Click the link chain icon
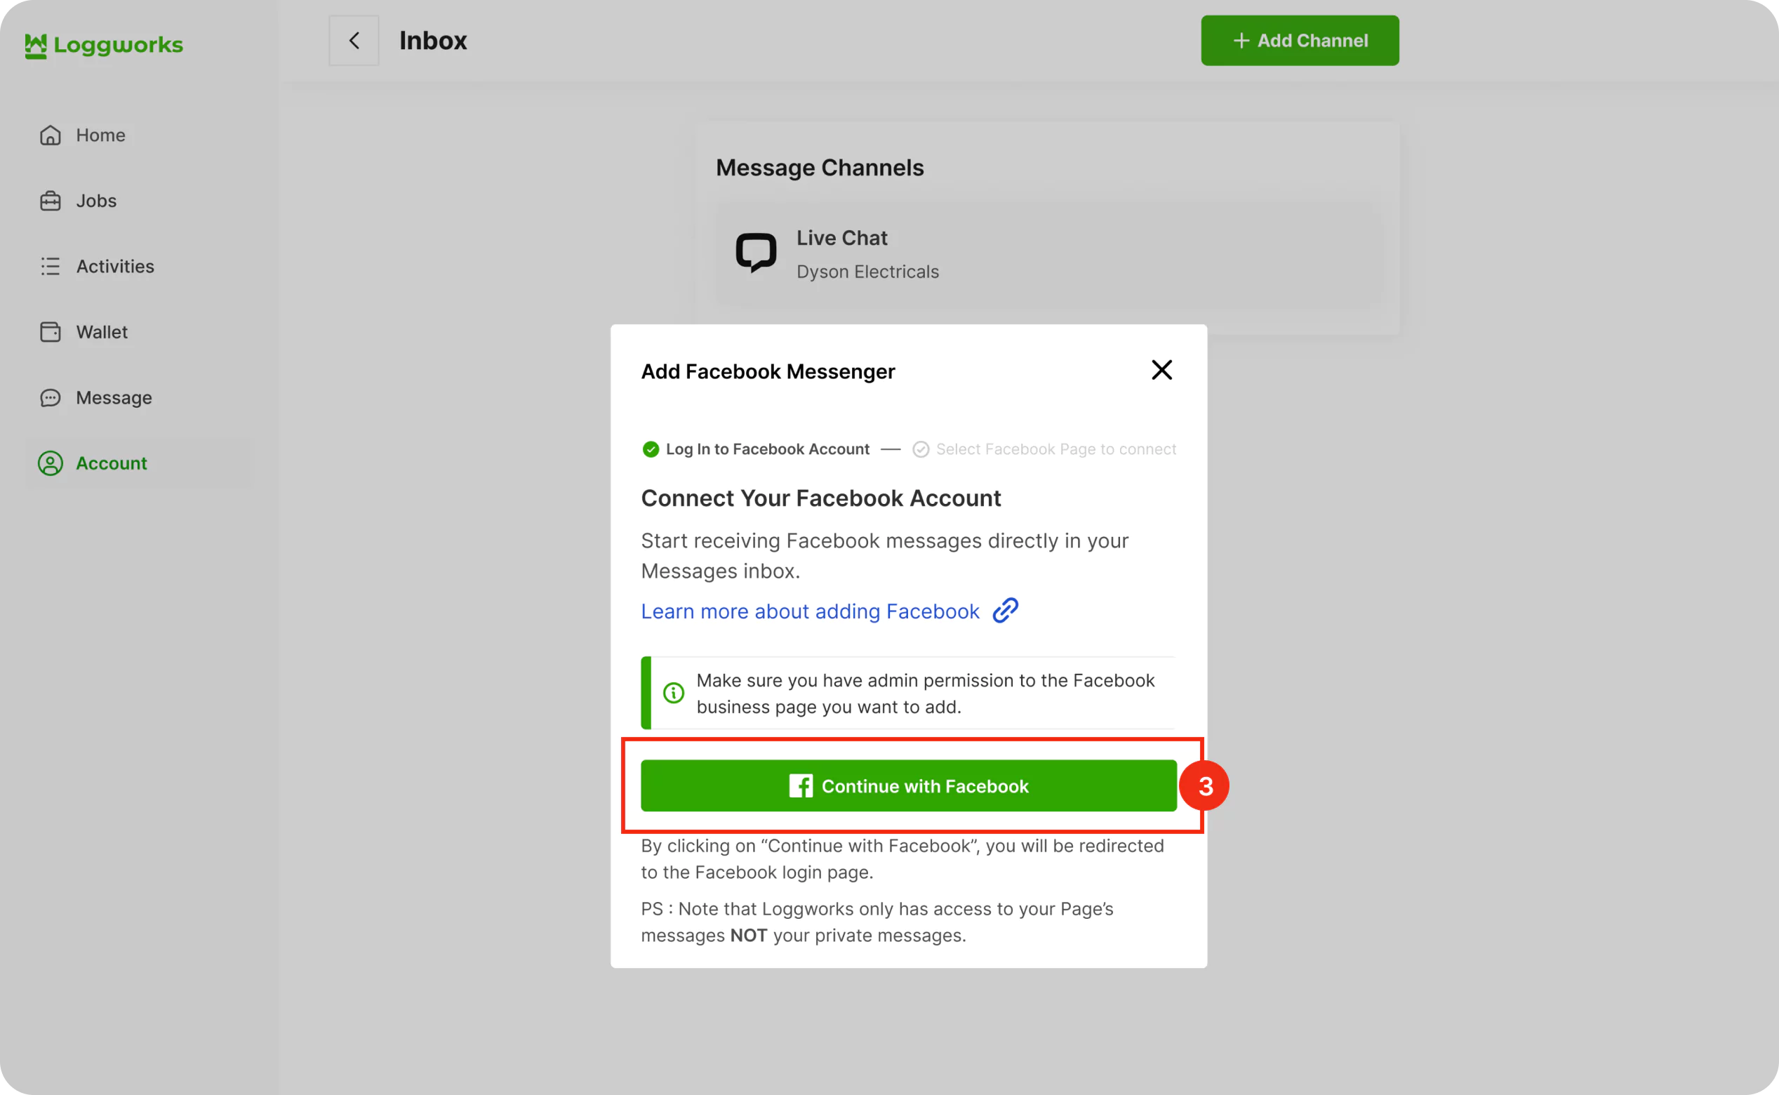This screenshot has width=1779, height=1095. [1005, 611]
